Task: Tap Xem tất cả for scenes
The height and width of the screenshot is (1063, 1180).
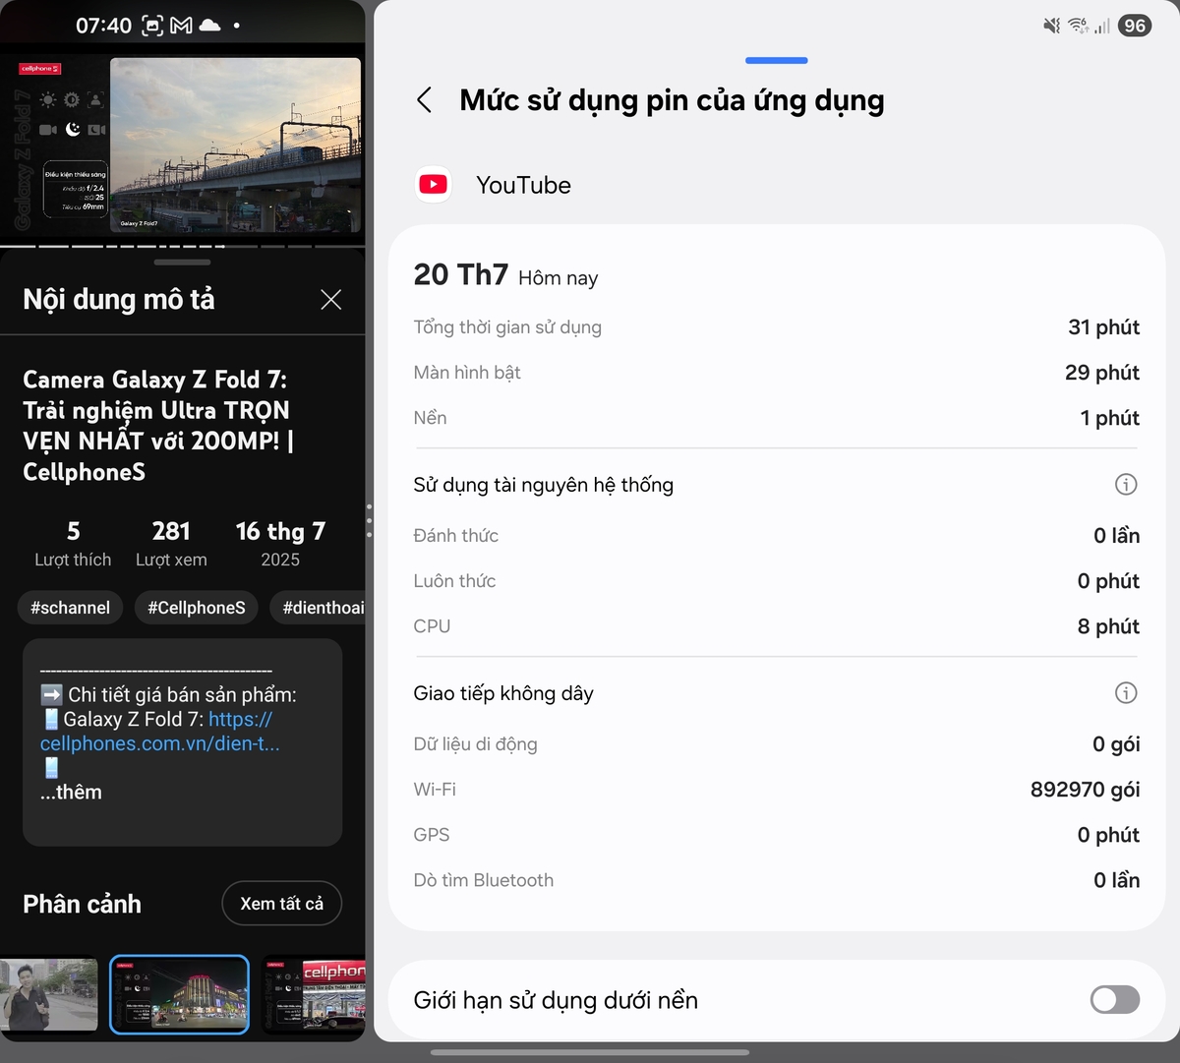Action: [x=281, y=904]
